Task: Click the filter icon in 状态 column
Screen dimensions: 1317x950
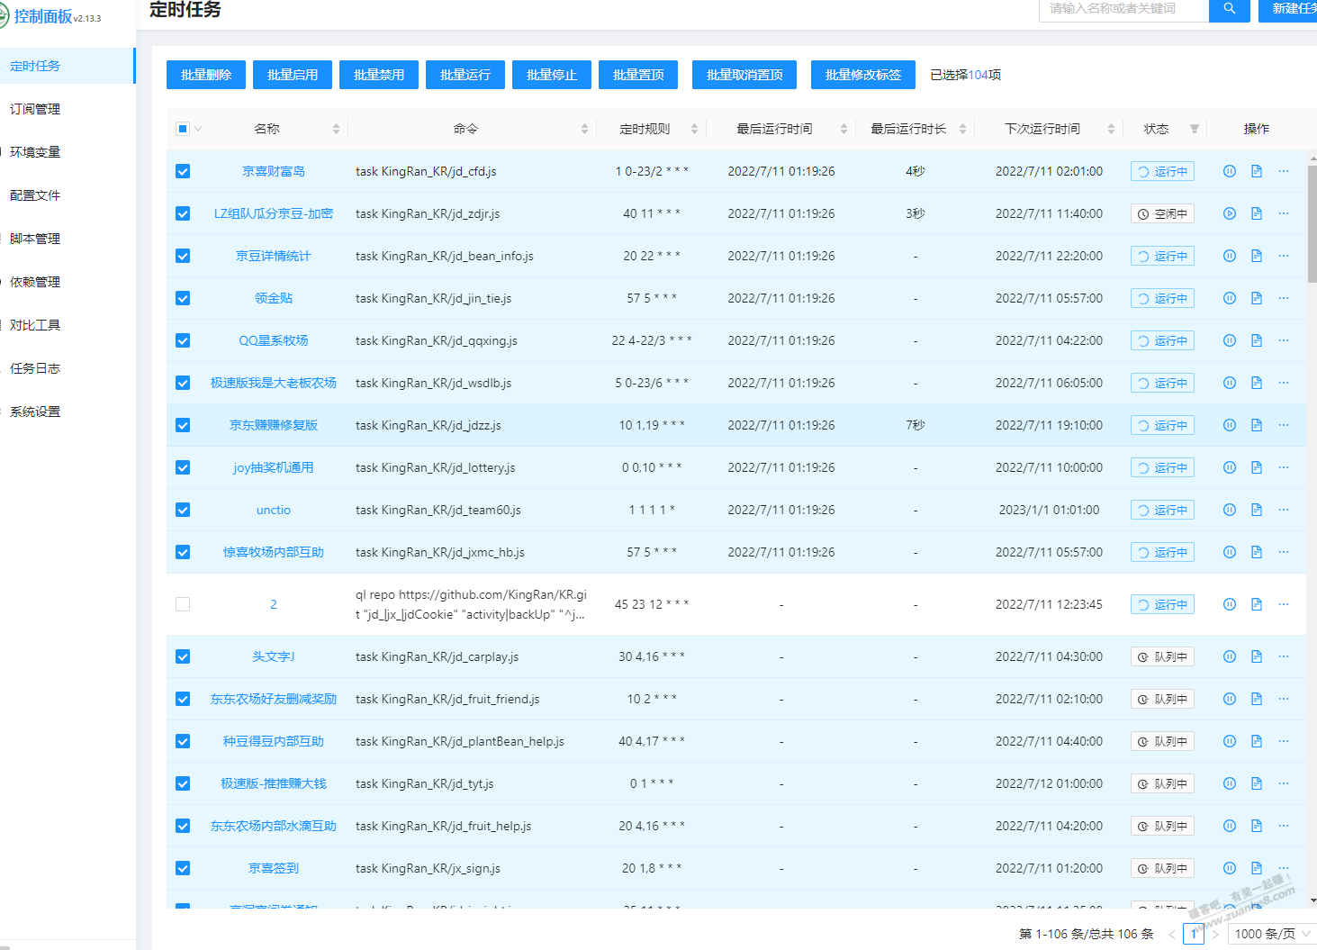Action: point(1194,129)
